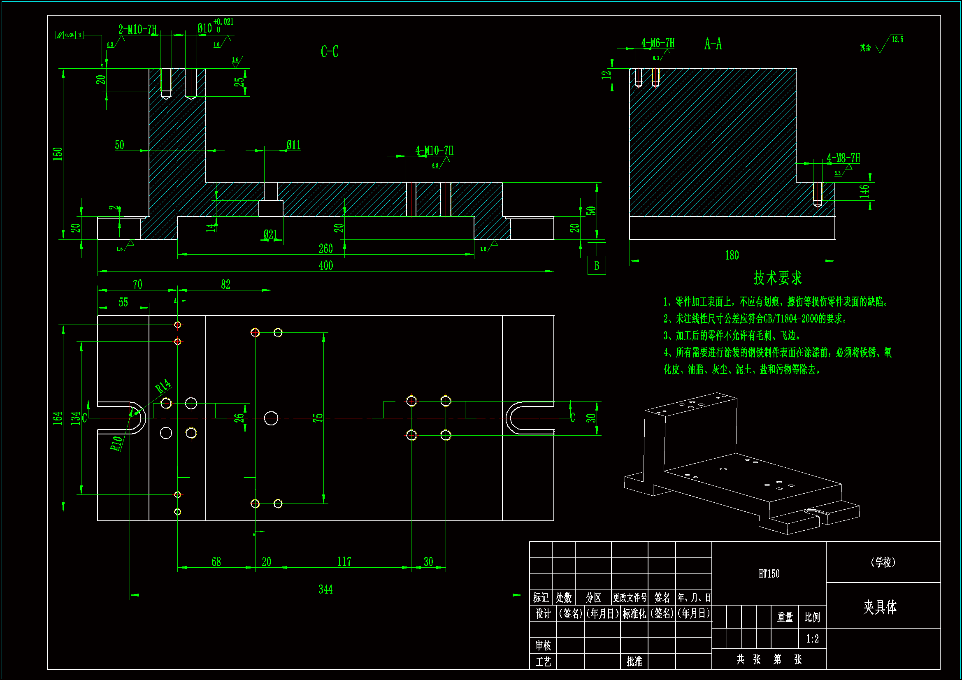Click the 4-M6-7H thread annotation
This screenshot has height=680, width=962.
tap(658, 43)
